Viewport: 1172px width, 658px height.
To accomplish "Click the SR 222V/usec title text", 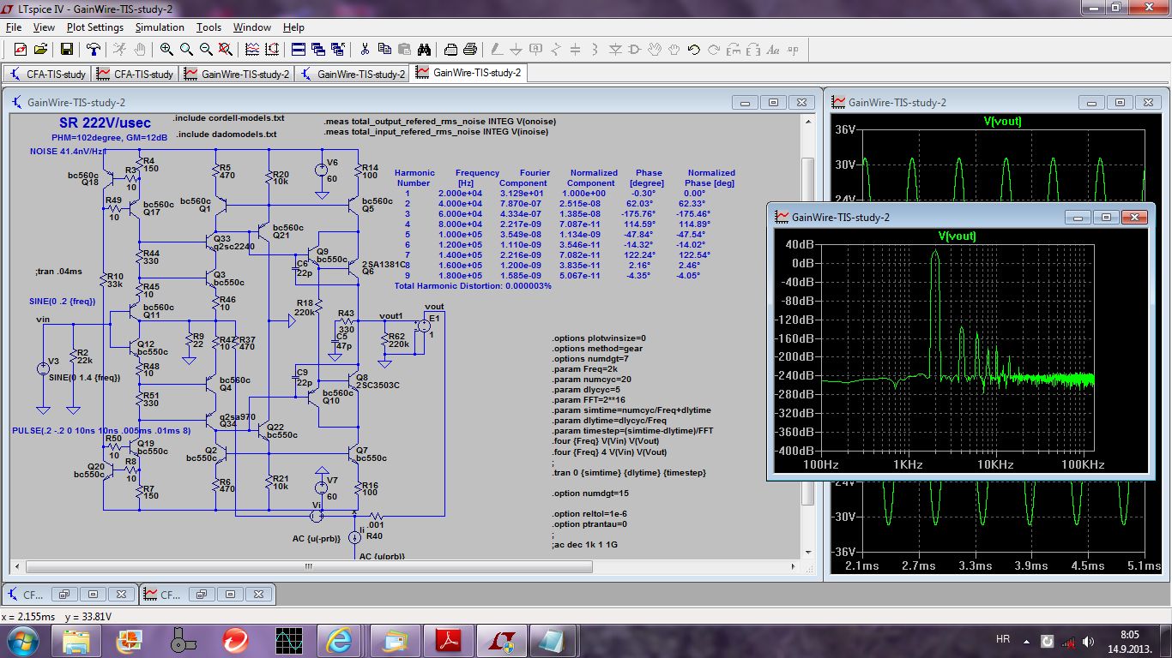I will [x=105, y=123].
